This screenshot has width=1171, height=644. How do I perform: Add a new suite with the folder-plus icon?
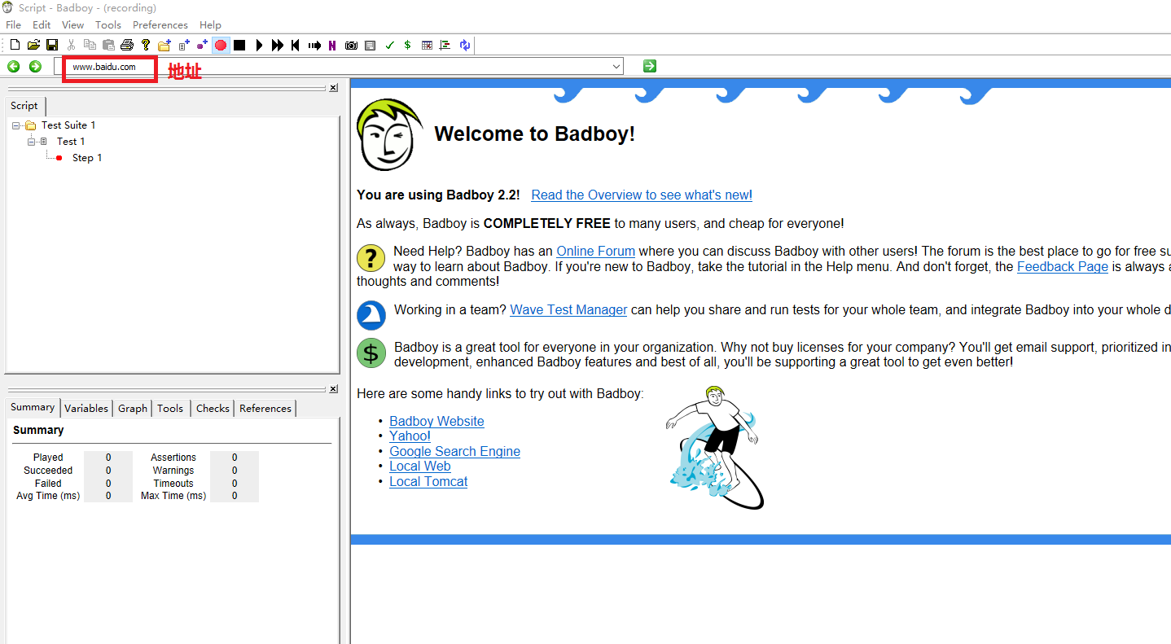coord(164,45)
